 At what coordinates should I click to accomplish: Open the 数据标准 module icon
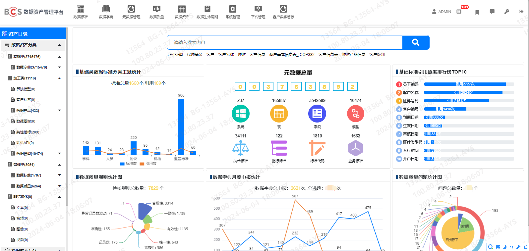click(81, 9)
